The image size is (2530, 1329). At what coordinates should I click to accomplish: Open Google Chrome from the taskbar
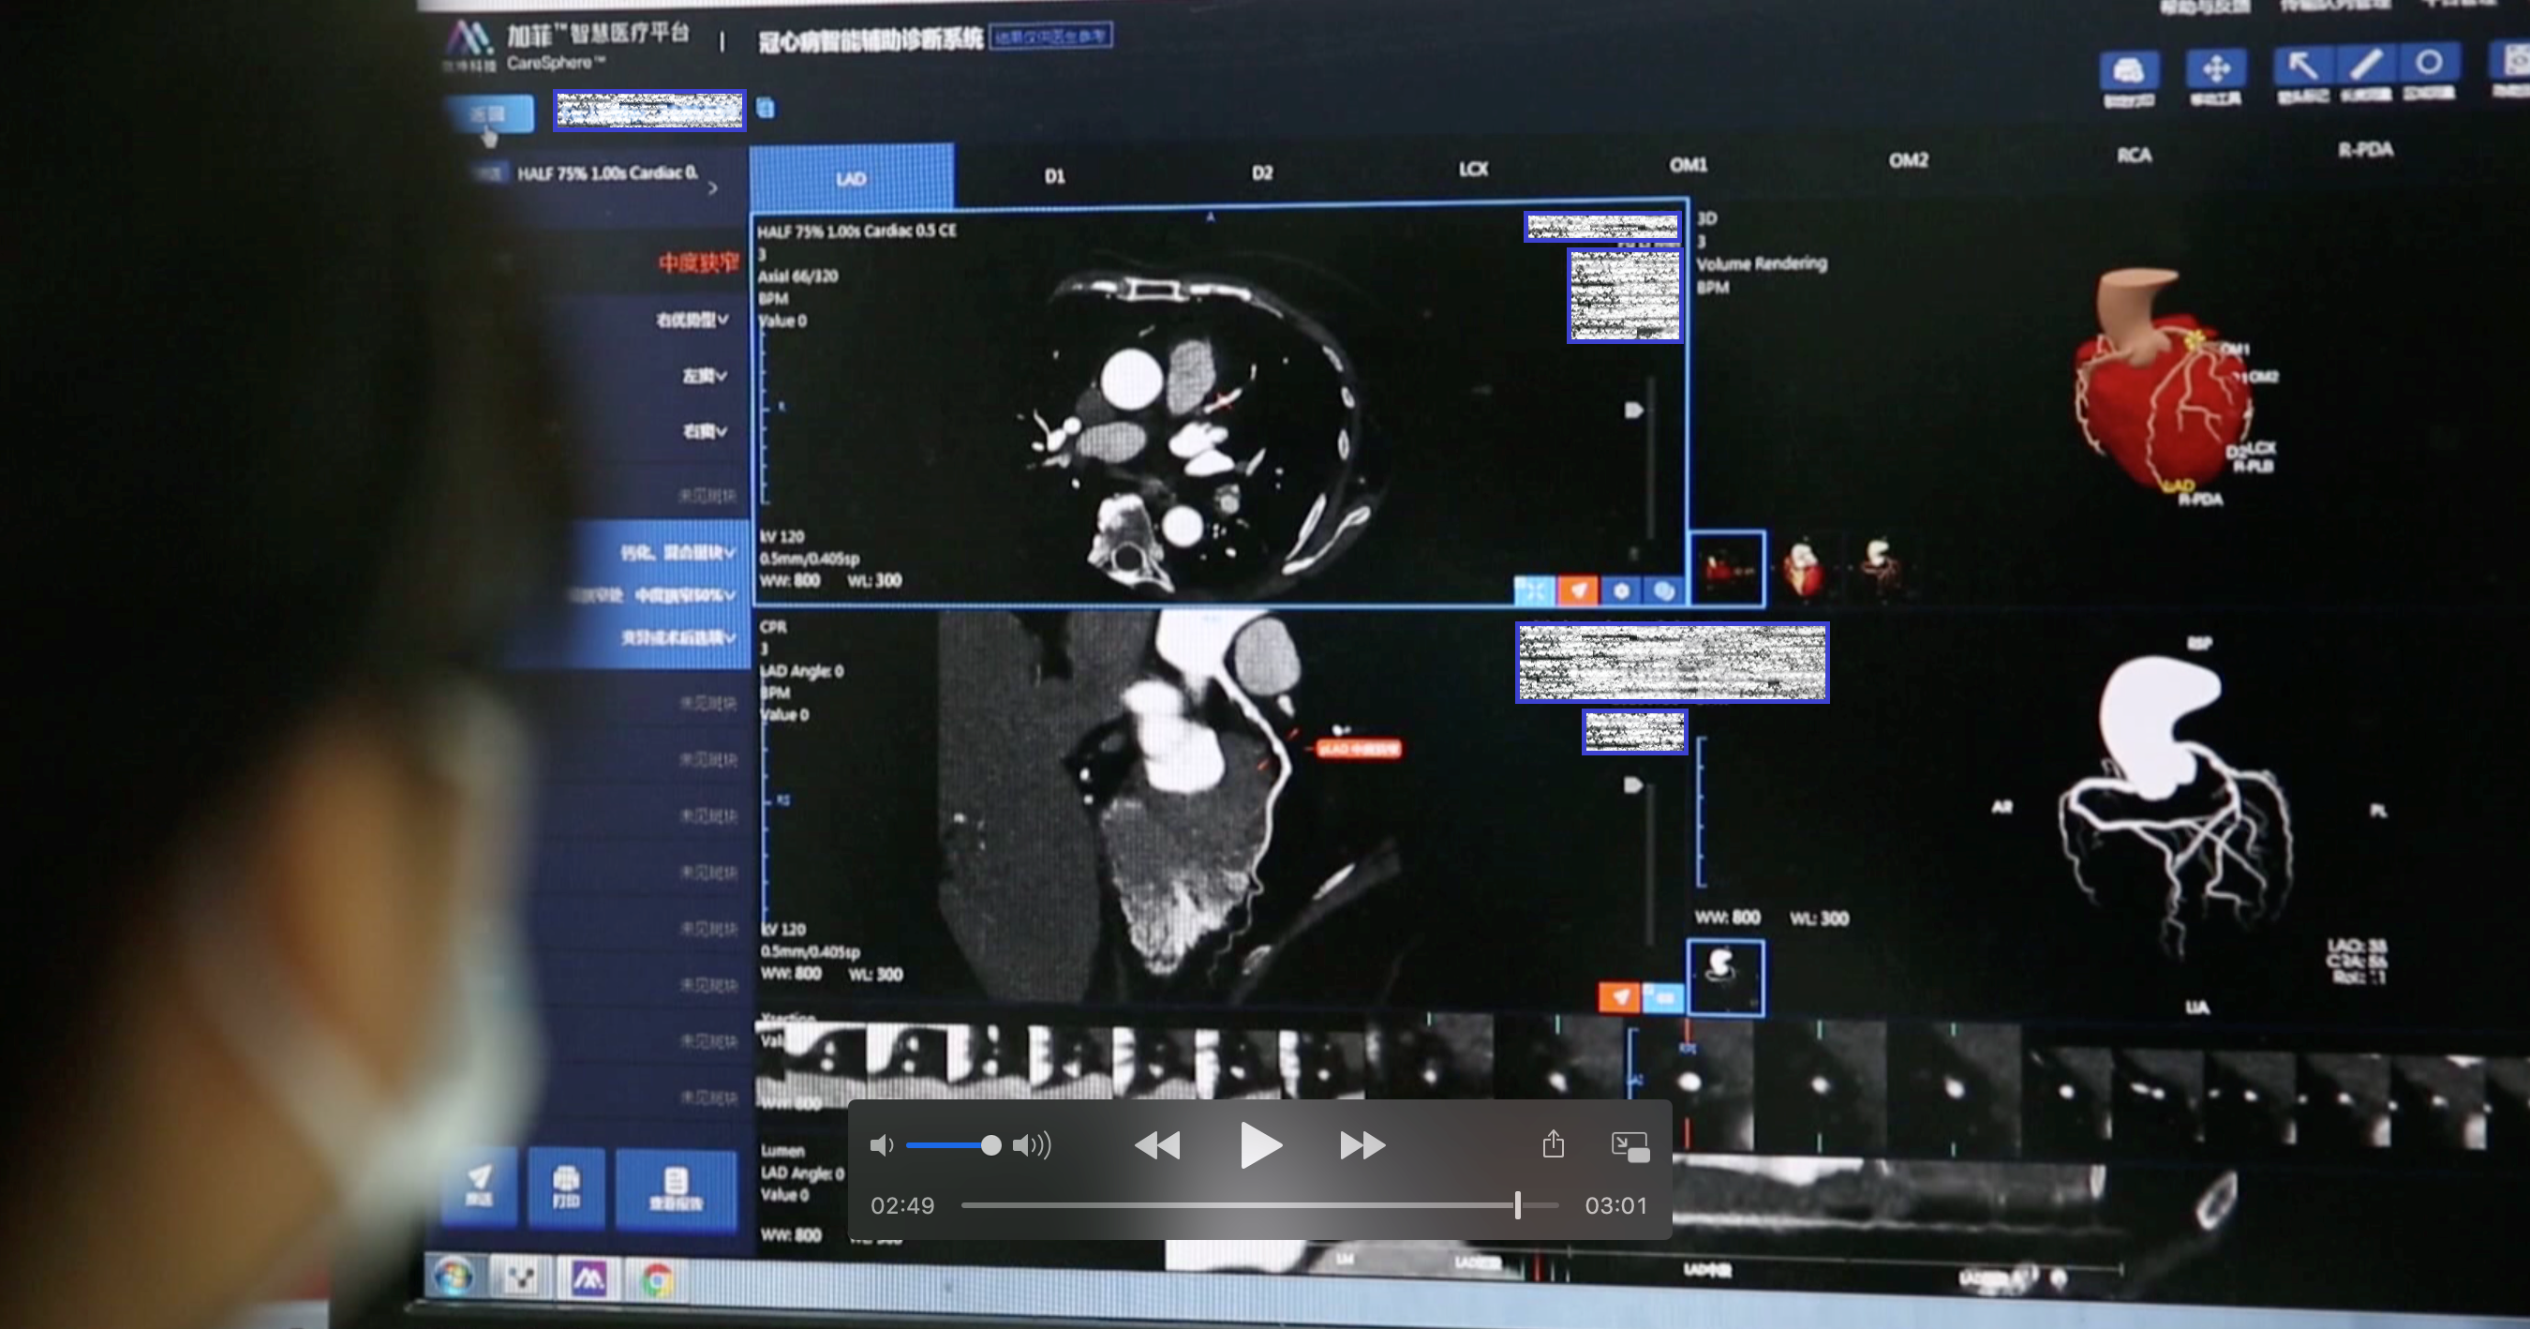click(657, 1280)
